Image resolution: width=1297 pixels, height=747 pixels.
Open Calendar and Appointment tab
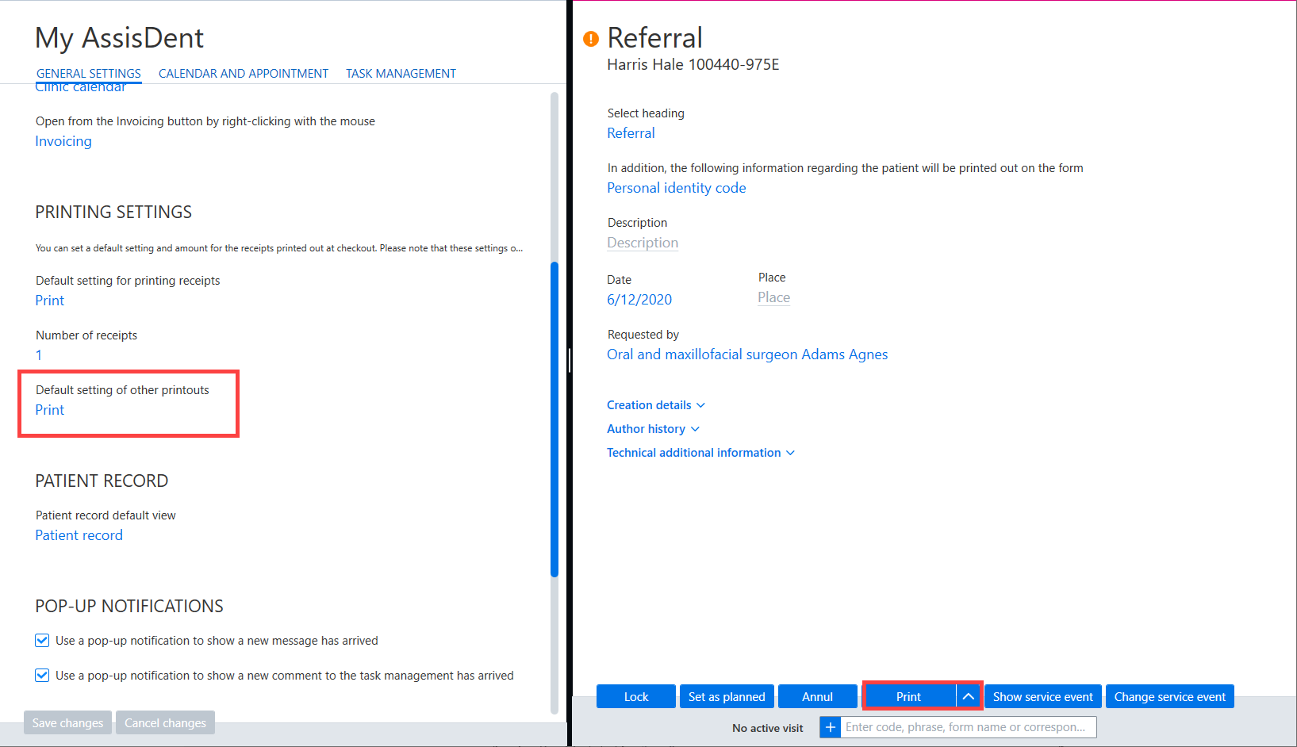[244, 74]
